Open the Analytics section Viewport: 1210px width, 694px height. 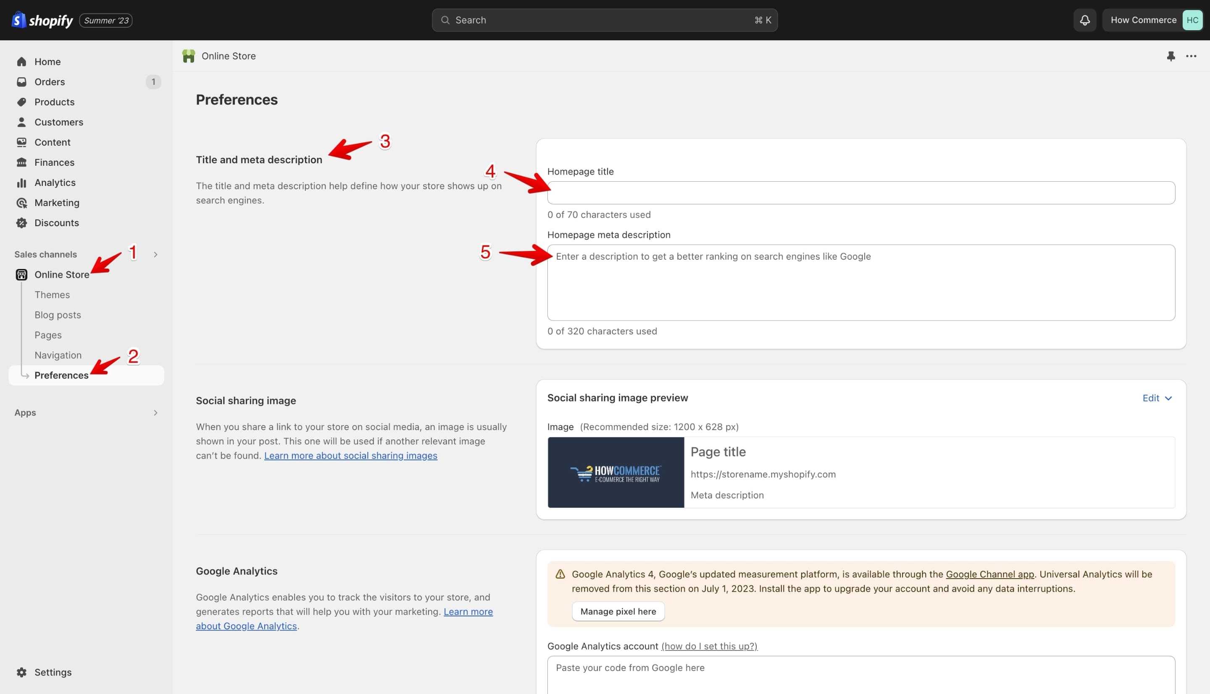point(87,183)
